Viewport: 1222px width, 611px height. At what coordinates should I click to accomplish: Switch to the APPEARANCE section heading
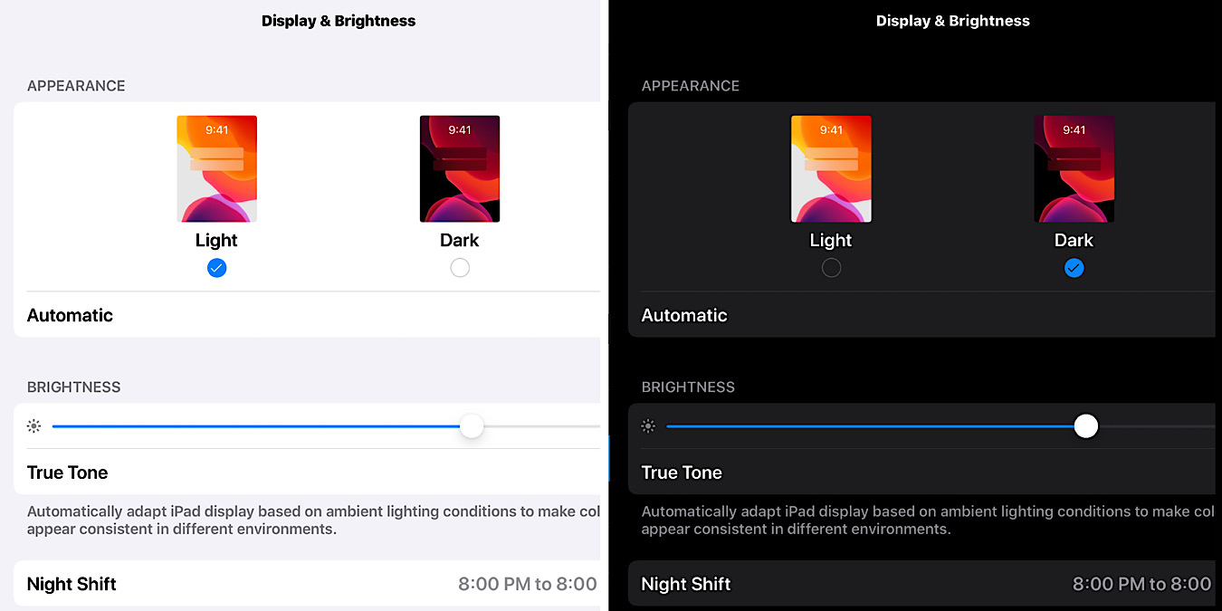point(76,85)
